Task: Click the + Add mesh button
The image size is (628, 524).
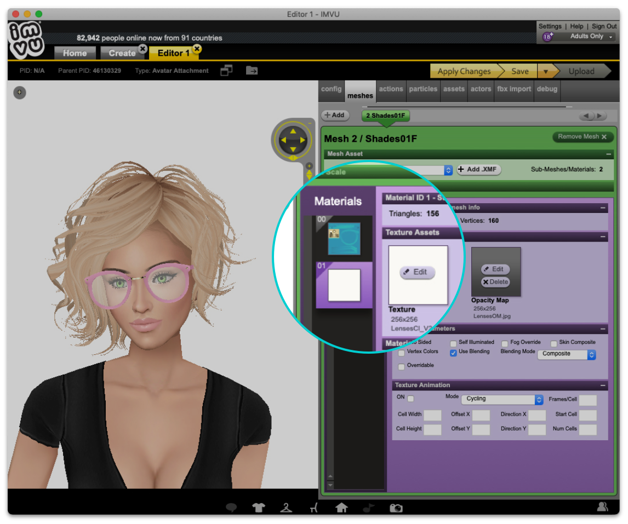Action: [335, 116]
